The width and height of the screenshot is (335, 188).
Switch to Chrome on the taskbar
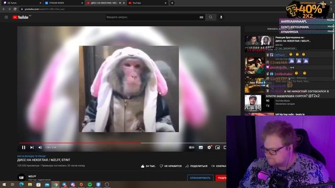coord(56,184)
